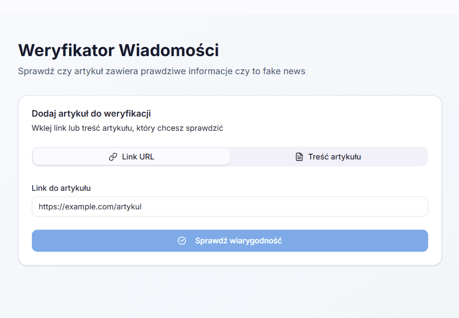The height and width of the screenshot is (318, 459).
Task: Click the word Wiadomości in the heading
Action: coord(169,50)
